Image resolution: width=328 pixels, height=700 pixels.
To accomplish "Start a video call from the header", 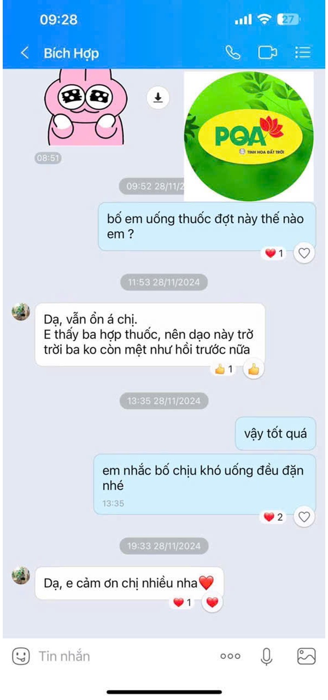I will point(267,52).
